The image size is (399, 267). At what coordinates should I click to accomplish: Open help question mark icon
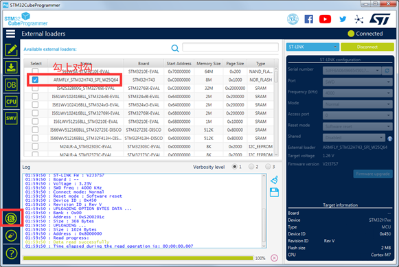11,253
